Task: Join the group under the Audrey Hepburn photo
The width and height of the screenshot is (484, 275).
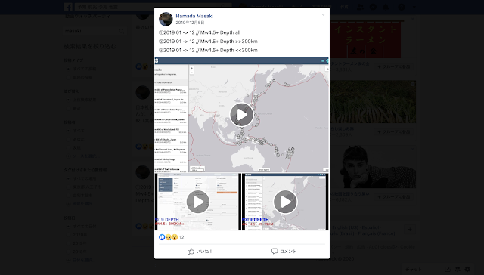Action: [x=394, y=196]
